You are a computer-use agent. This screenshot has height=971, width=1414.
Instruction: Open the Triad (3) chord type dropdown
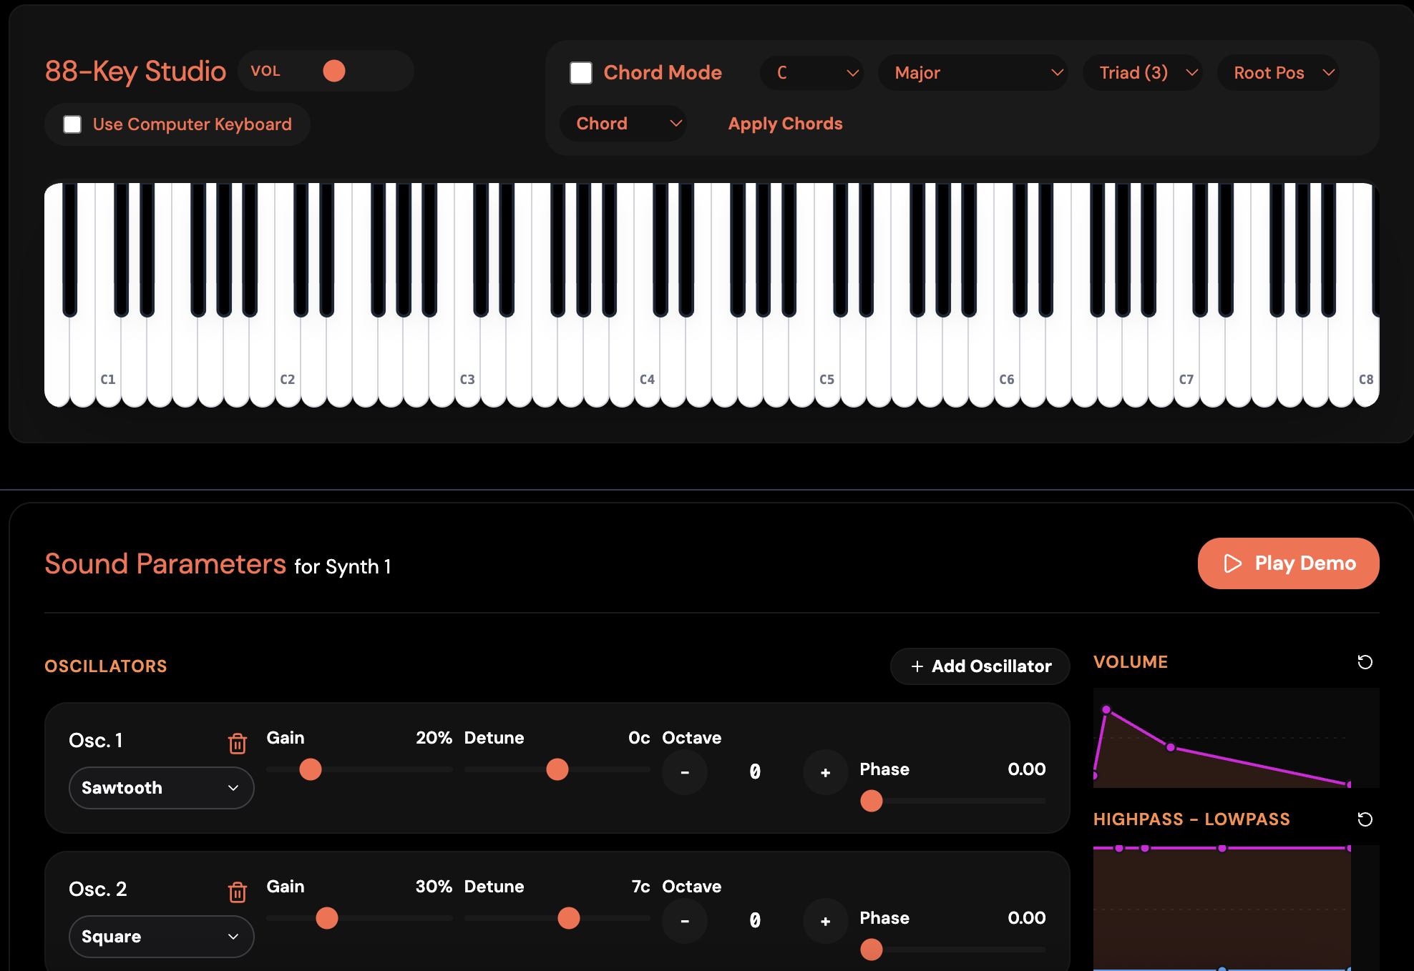[x=1142, y=72]
